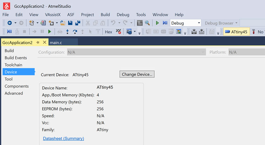Select the Device properties page
Screen dimensions: 265x145
(19, 72)
